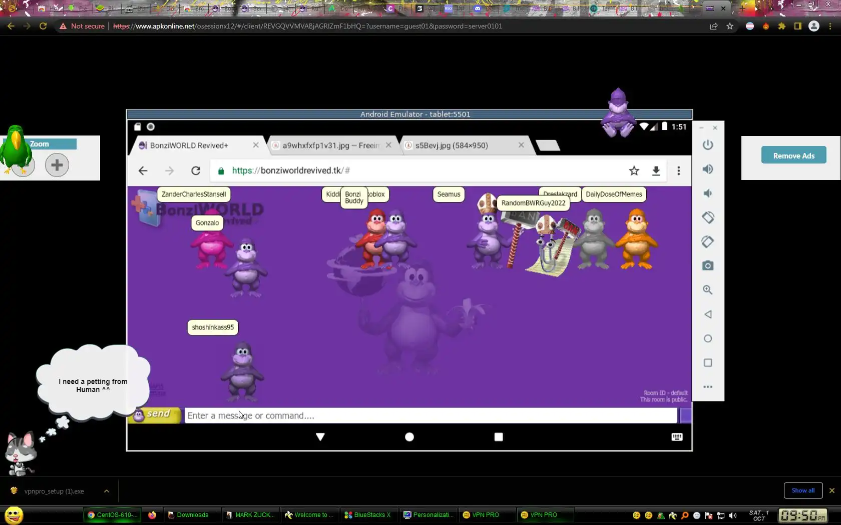Open the smiley Start button

(14, 515)
